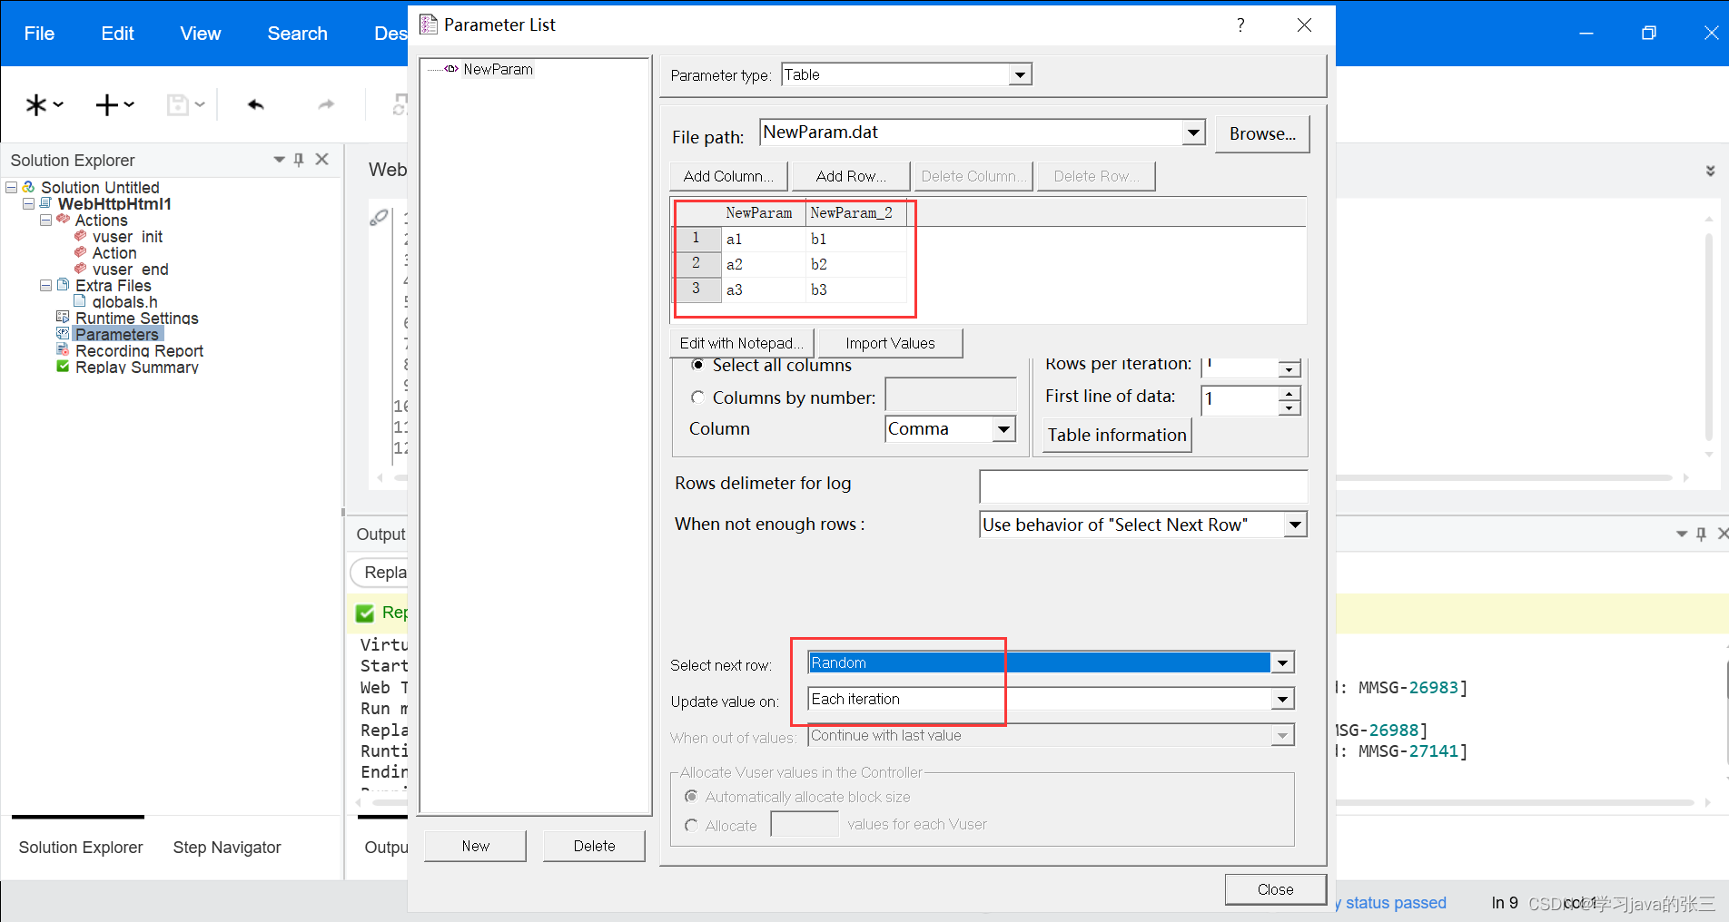Enable 'Allocate values for each Vuser' option
The image size is (1729, 922).
point(692,825)
